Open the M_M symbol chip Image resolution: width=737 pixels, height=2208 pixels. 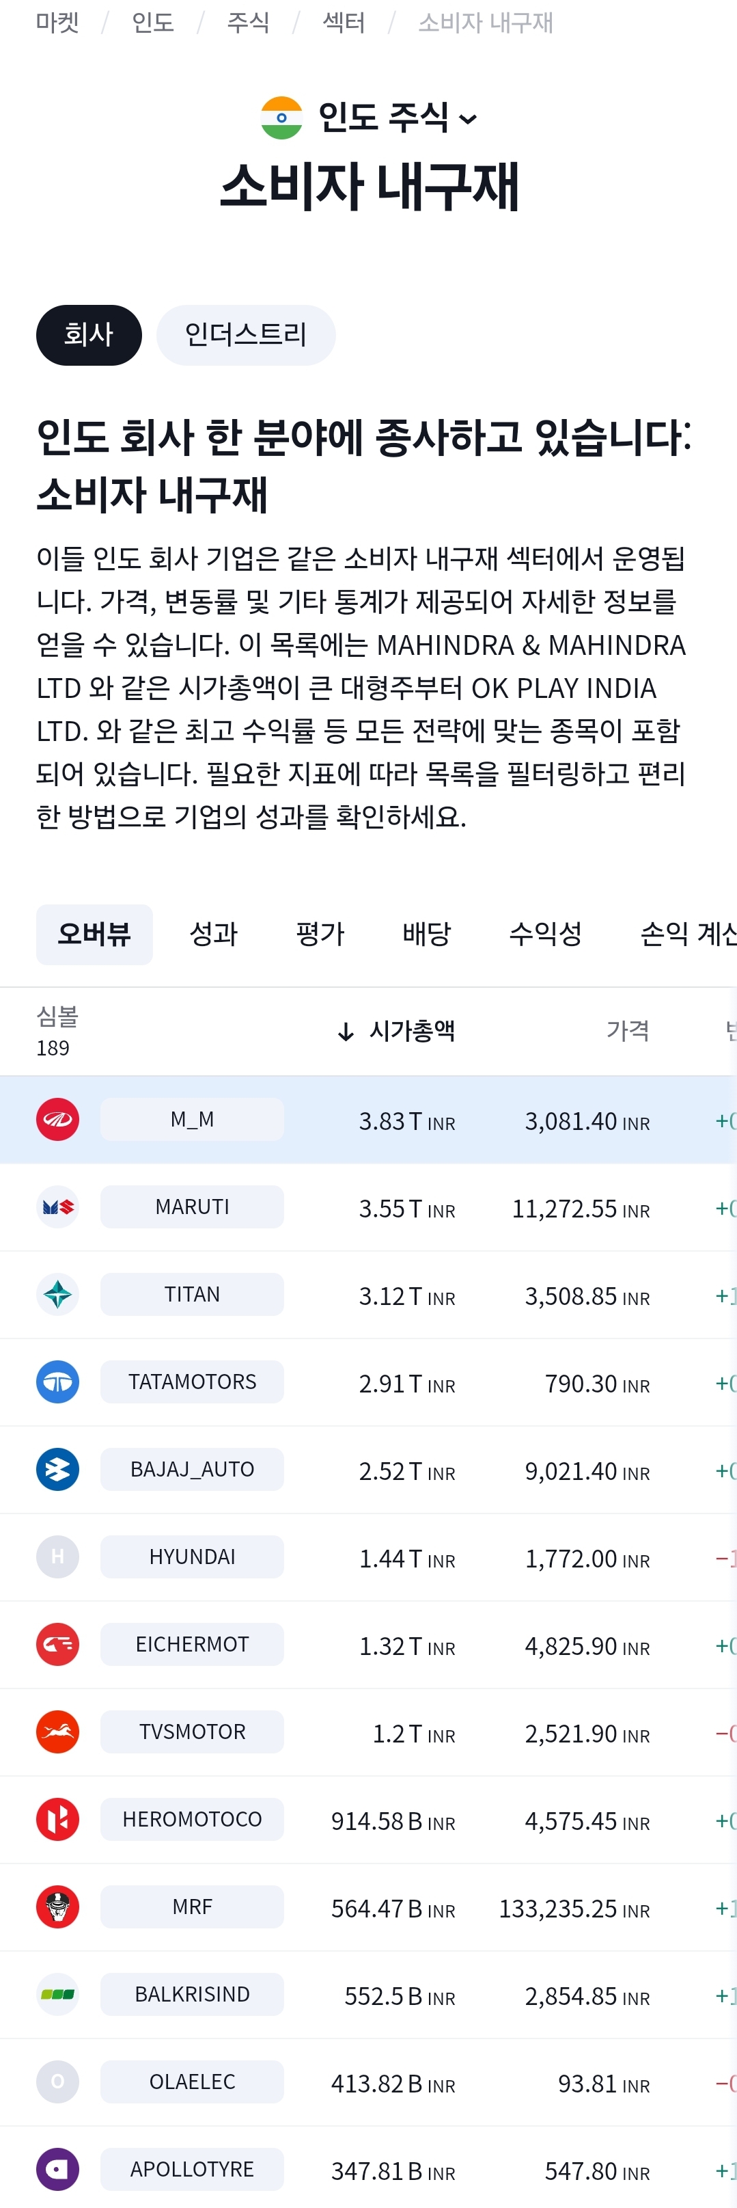point(192,1120)
